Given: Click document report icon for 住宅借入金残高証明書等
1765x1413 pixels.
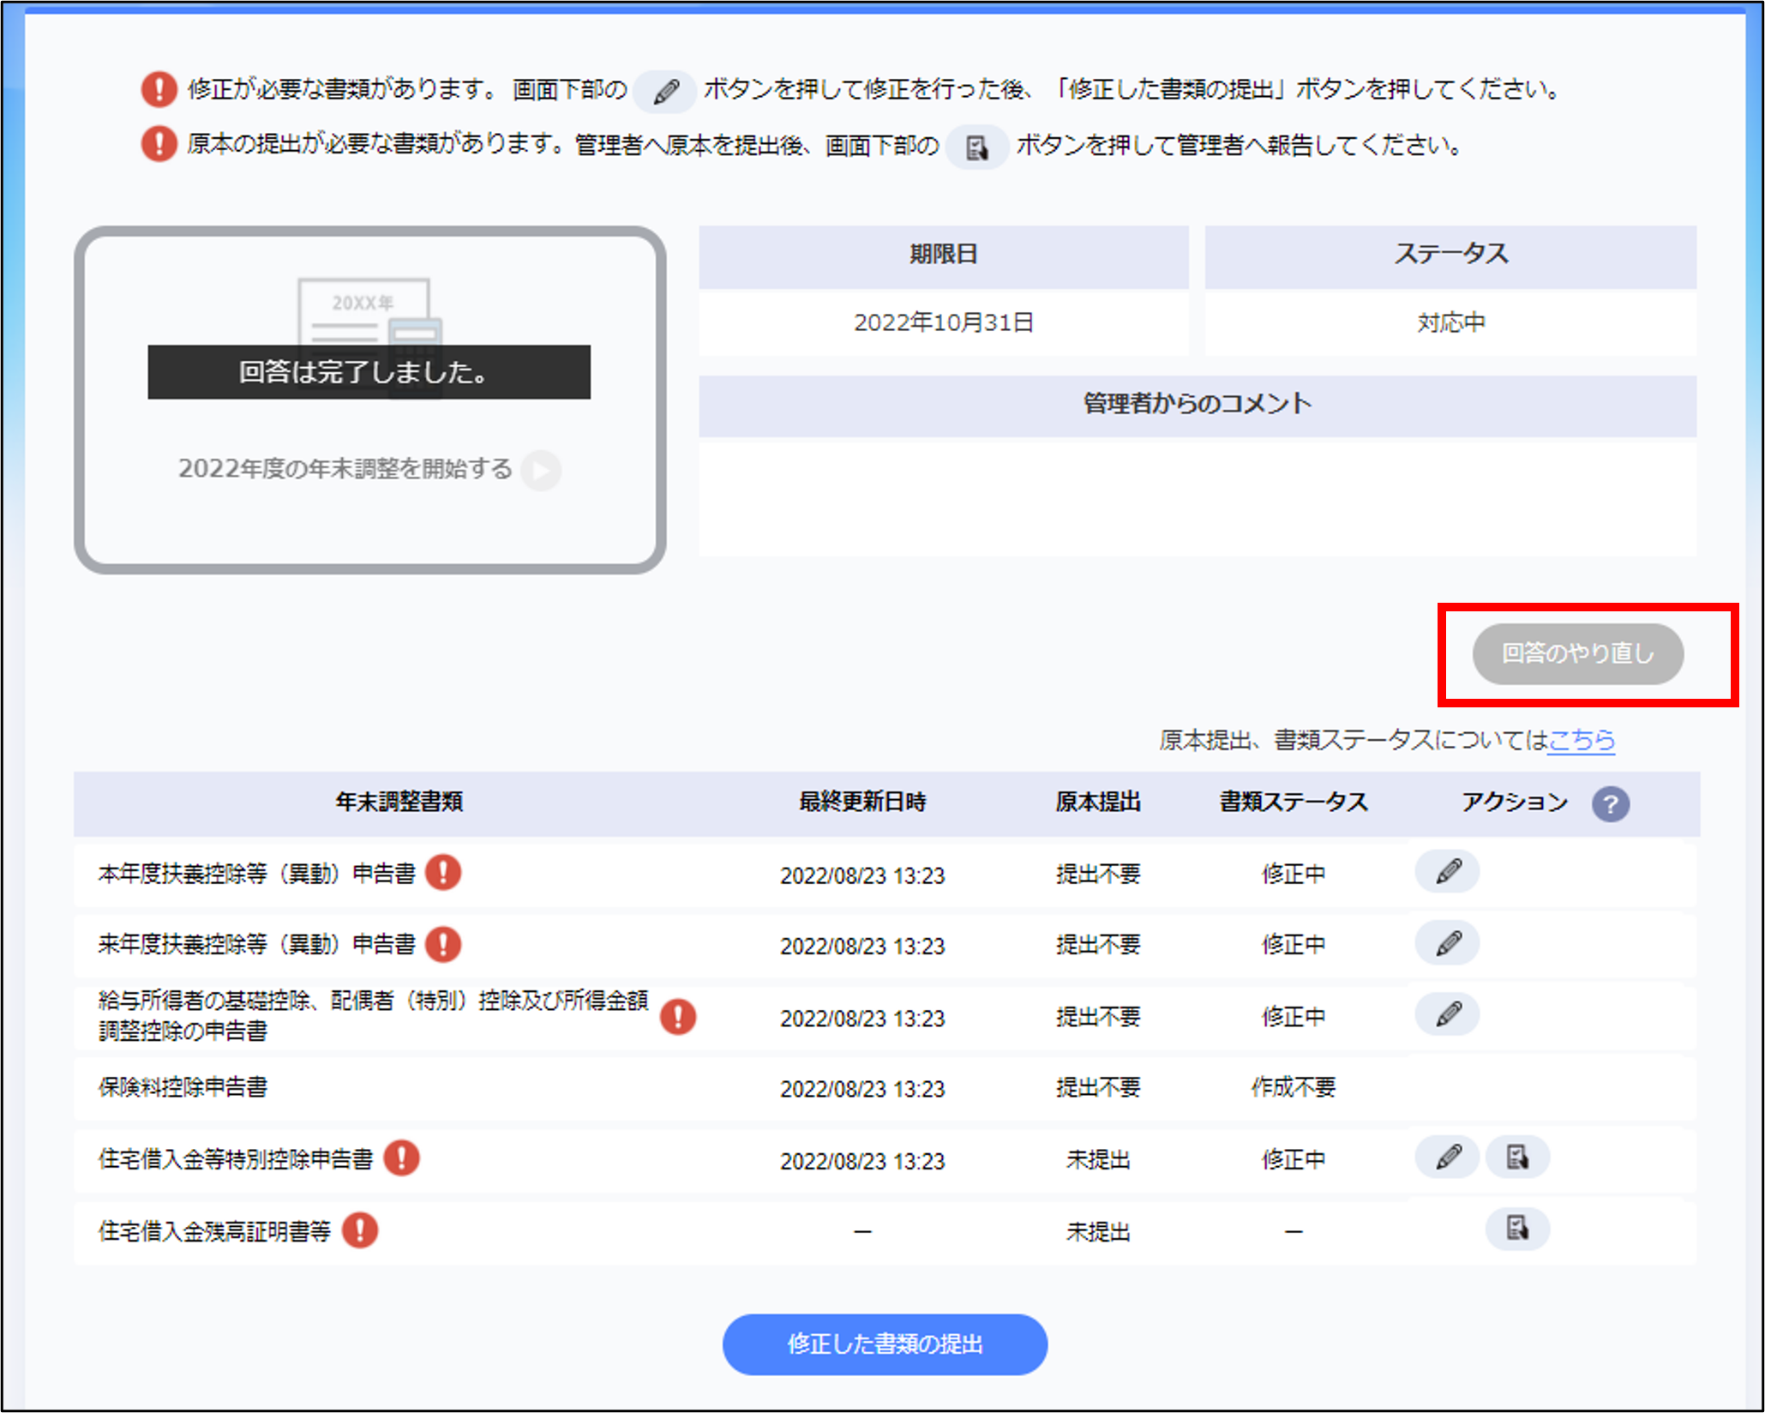Looking at the screenshot, I should coord(1517,1229).
